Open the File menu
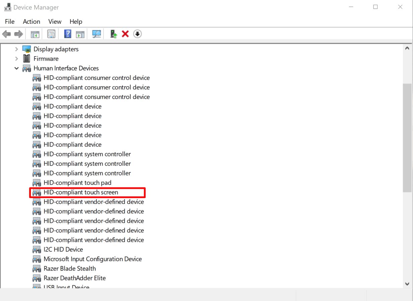The image size is (413, 301). (x=10, y=21)
